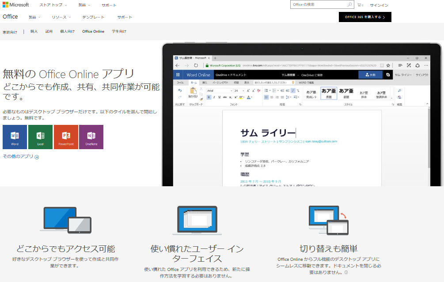Launch the PowerPoint Online tile
The width and height of the screenshot is (444, 282).
pyautogui.click(x=66, y=137)
